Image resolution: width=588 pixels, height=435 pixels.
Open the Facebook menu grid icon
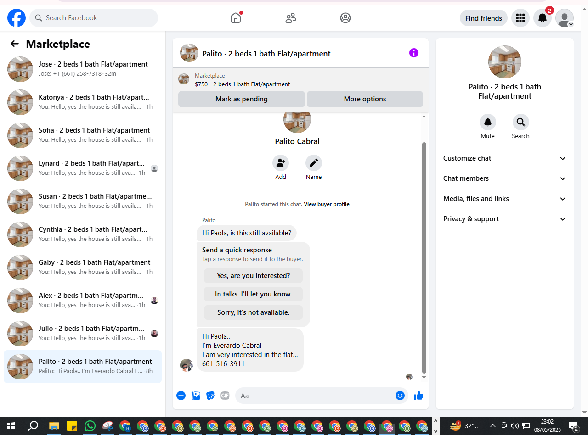tap(520, 18)
